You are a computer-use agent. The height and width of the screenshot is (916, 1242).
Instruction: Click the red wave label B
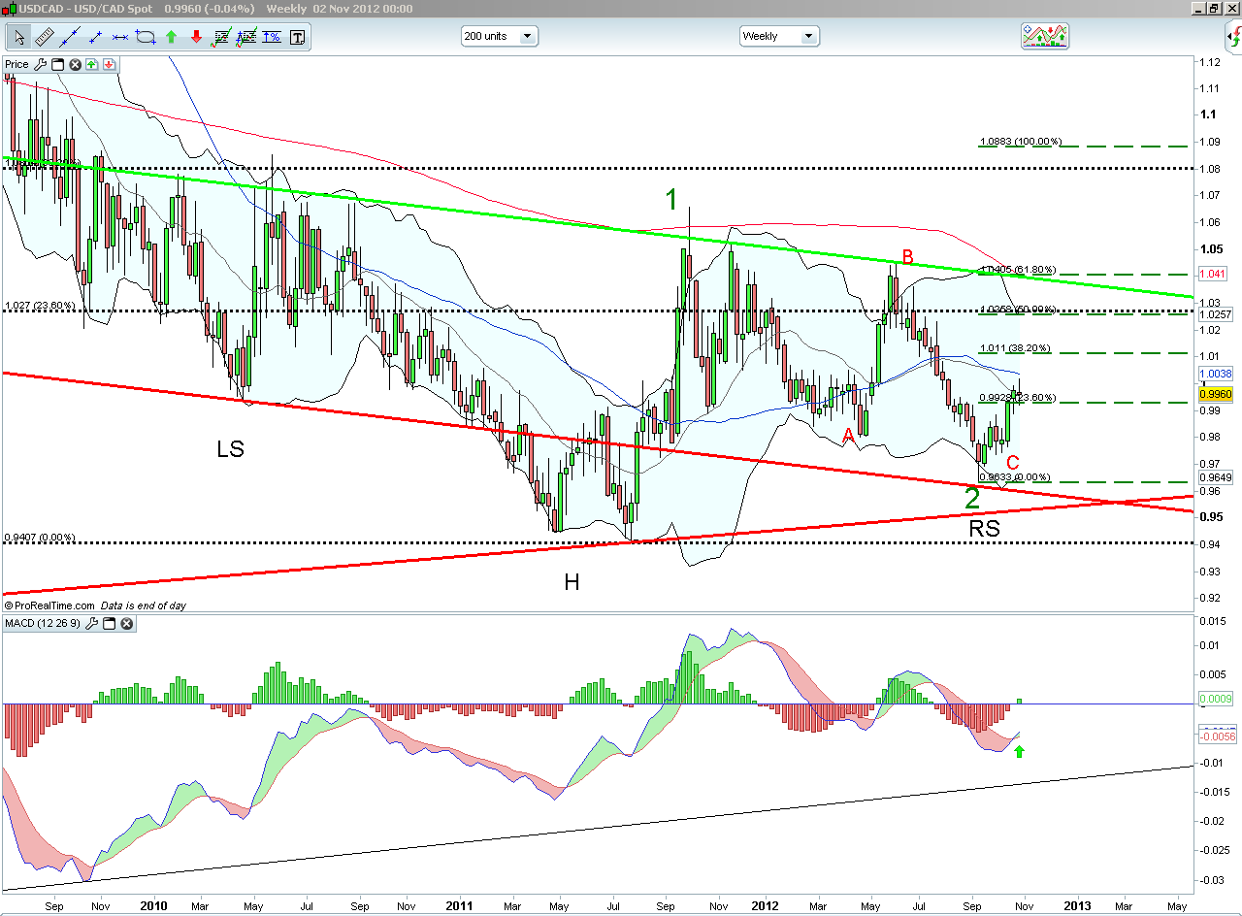(908, 257)
